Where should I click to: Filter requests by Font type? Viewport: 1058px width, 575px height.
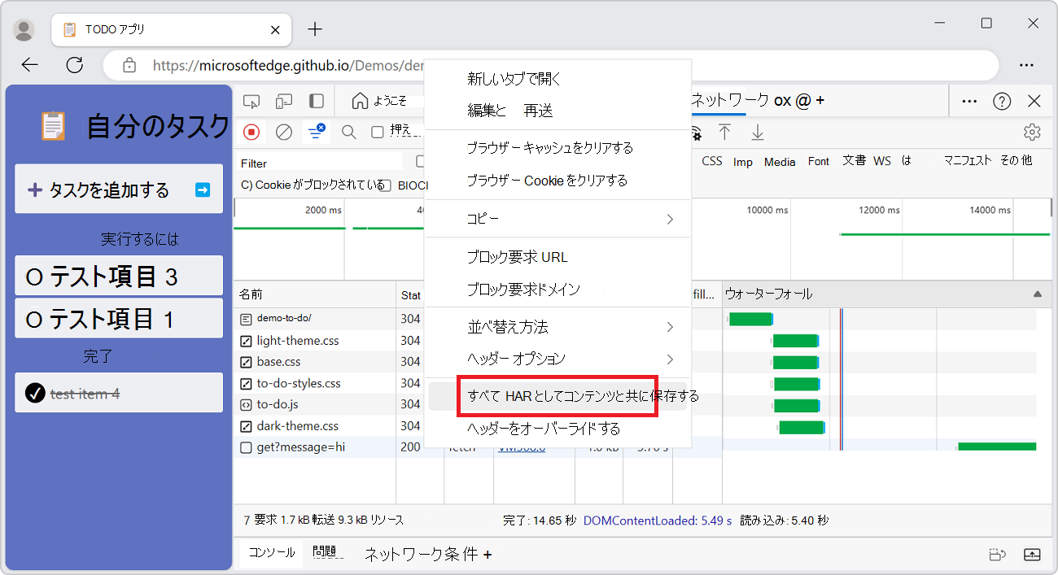[x=819, y=161]
